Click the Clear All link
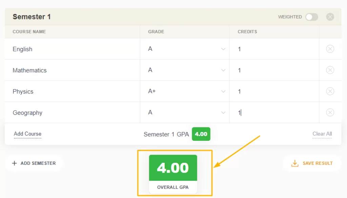This screenshot has width=347, height=198. (x=322, y=134)
